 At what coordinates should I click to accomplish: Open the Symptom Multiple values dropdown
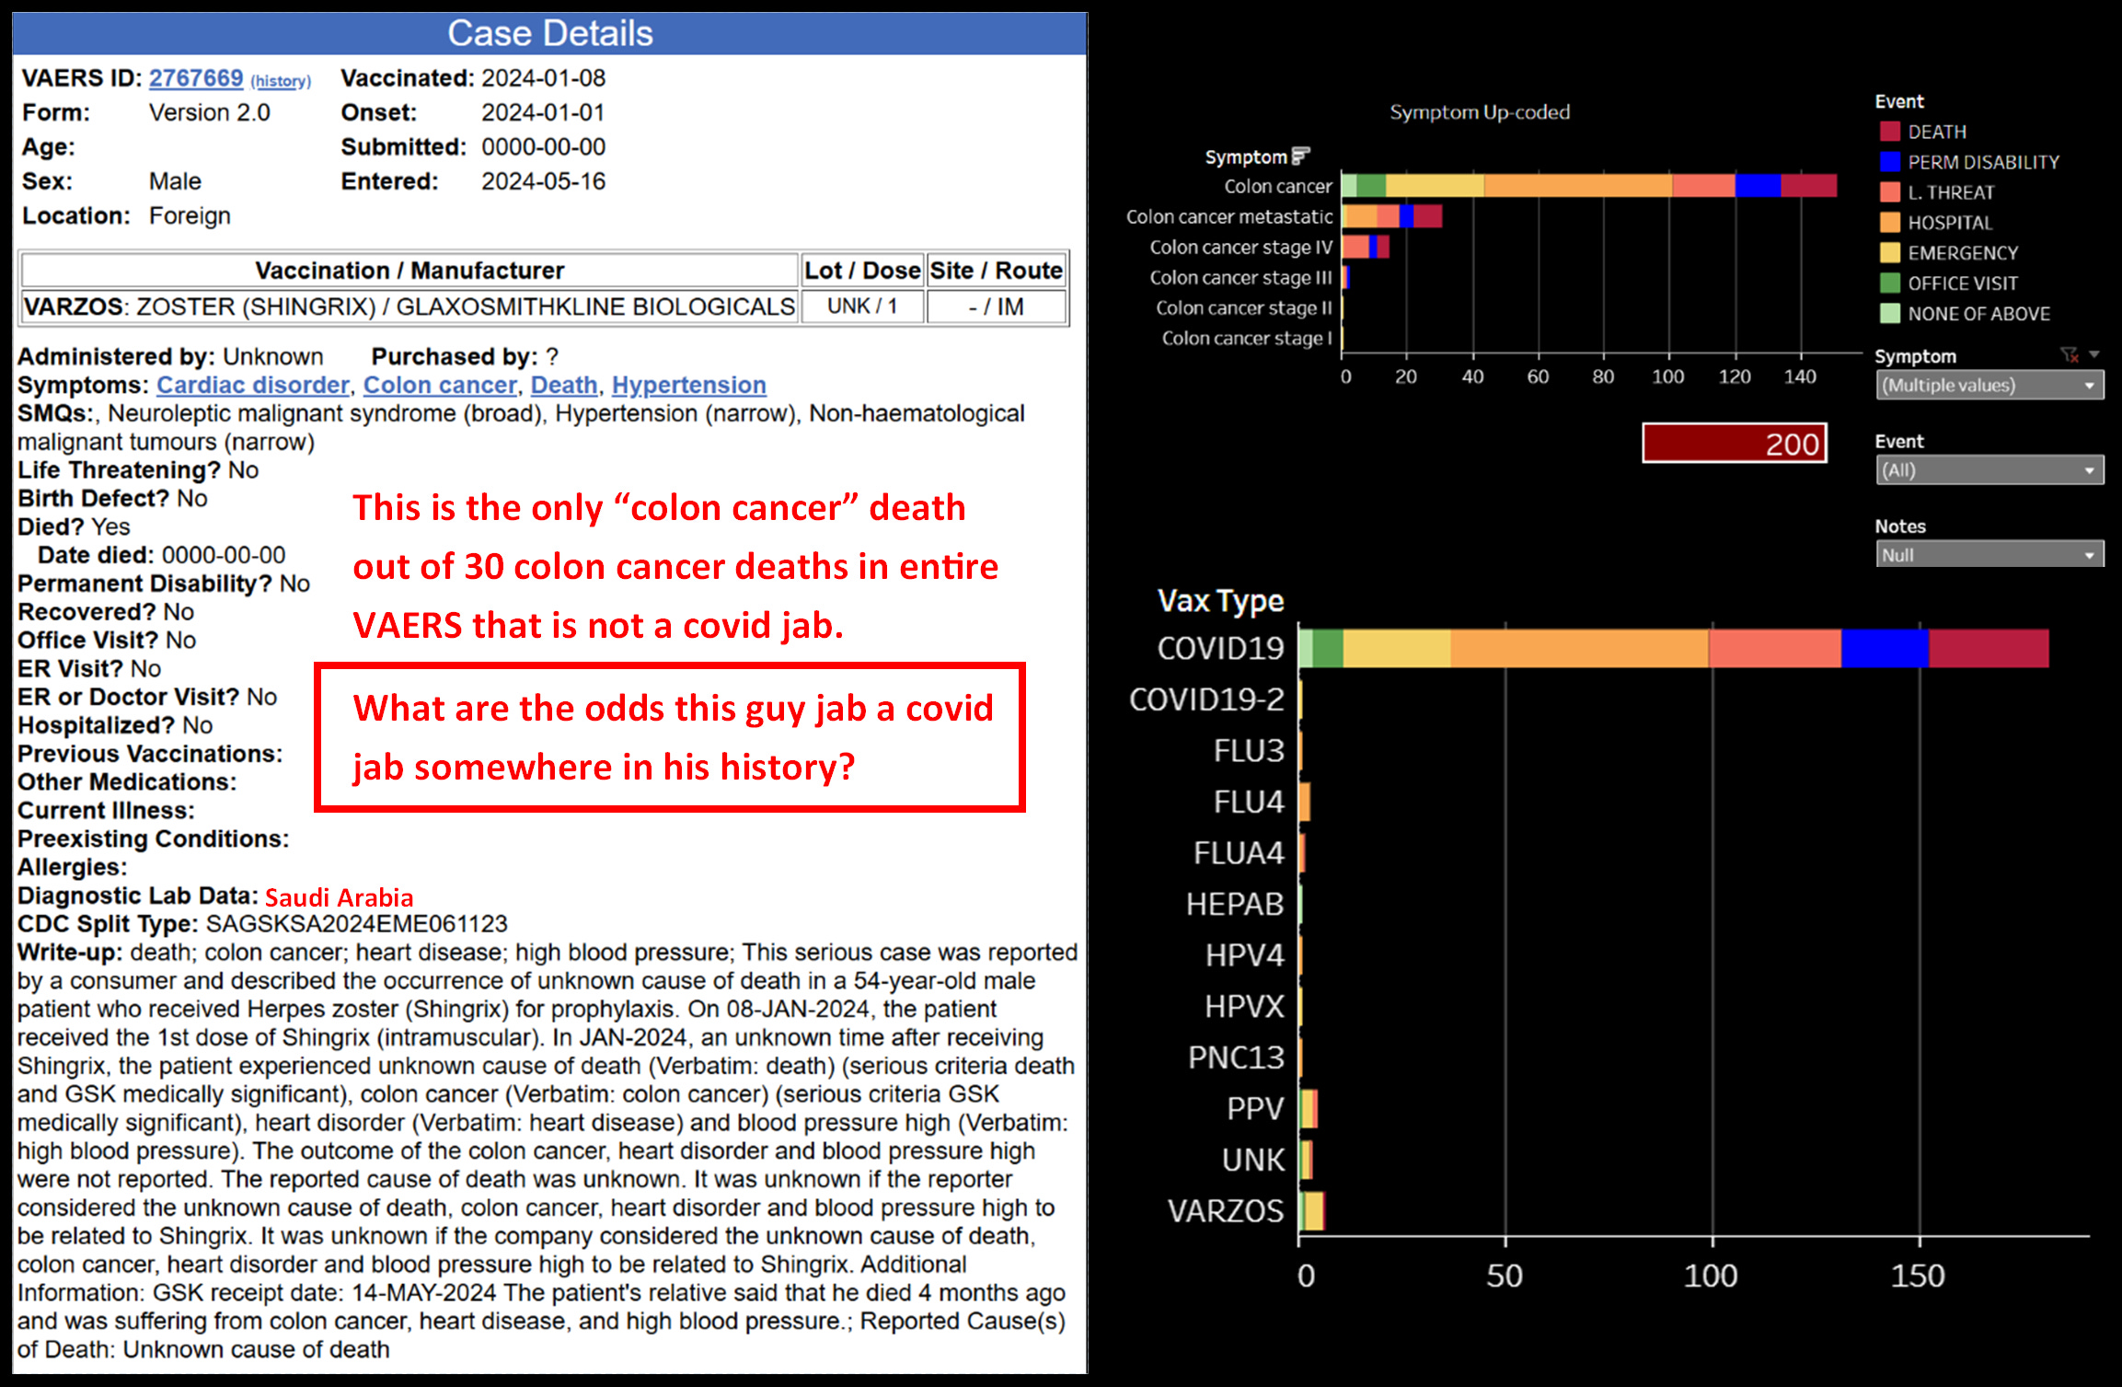1989,386
